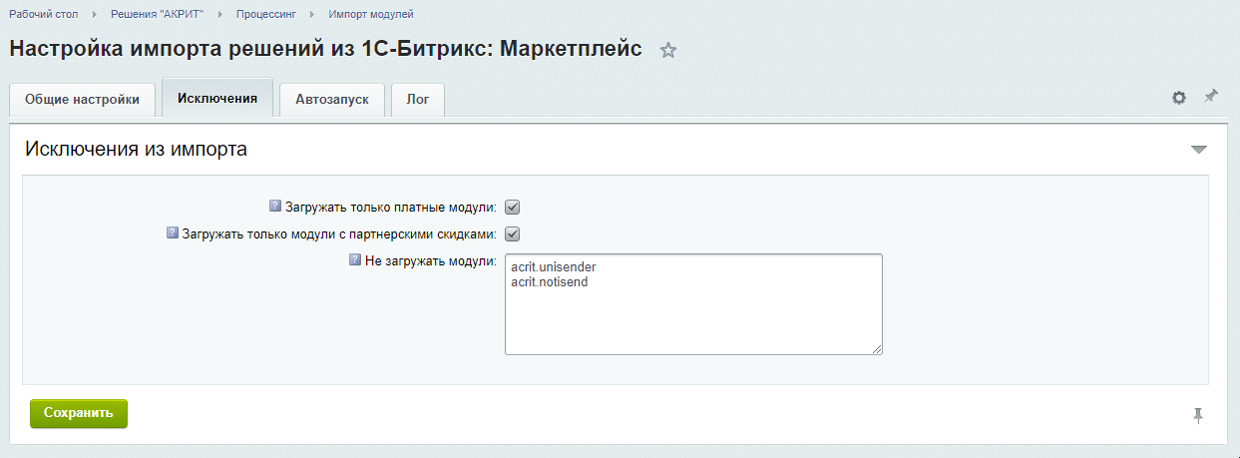
Task: Collapse the 'Исключения из импорта' section
Action: [x=1198, y=150]
